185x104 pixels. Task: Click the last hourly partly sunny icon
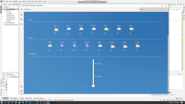pyautogui.click(x=138, y=46)
